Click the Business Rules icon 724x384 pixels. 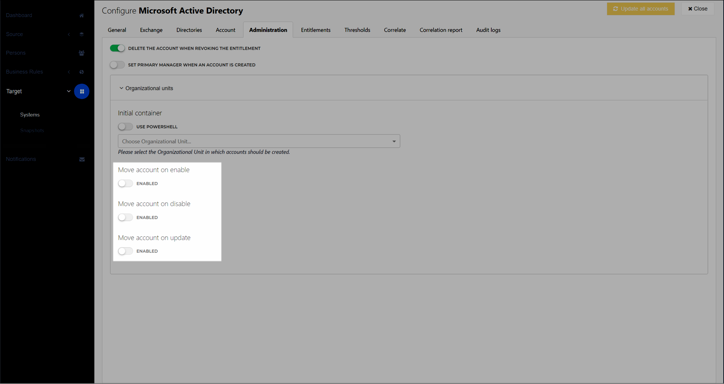tap(81, 72)
